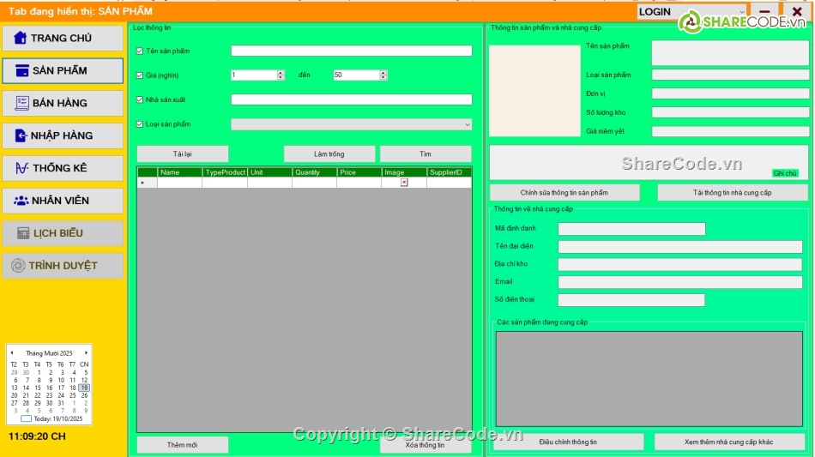Increase the minimum price spinner value
Viewport: 815px width, 457px height.
click(x=281, y=73)
